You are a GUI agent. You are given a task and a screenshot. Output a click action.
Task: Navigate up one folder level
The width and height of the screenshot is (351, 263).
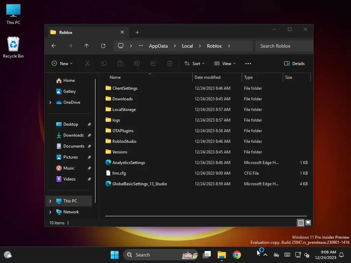87,46
